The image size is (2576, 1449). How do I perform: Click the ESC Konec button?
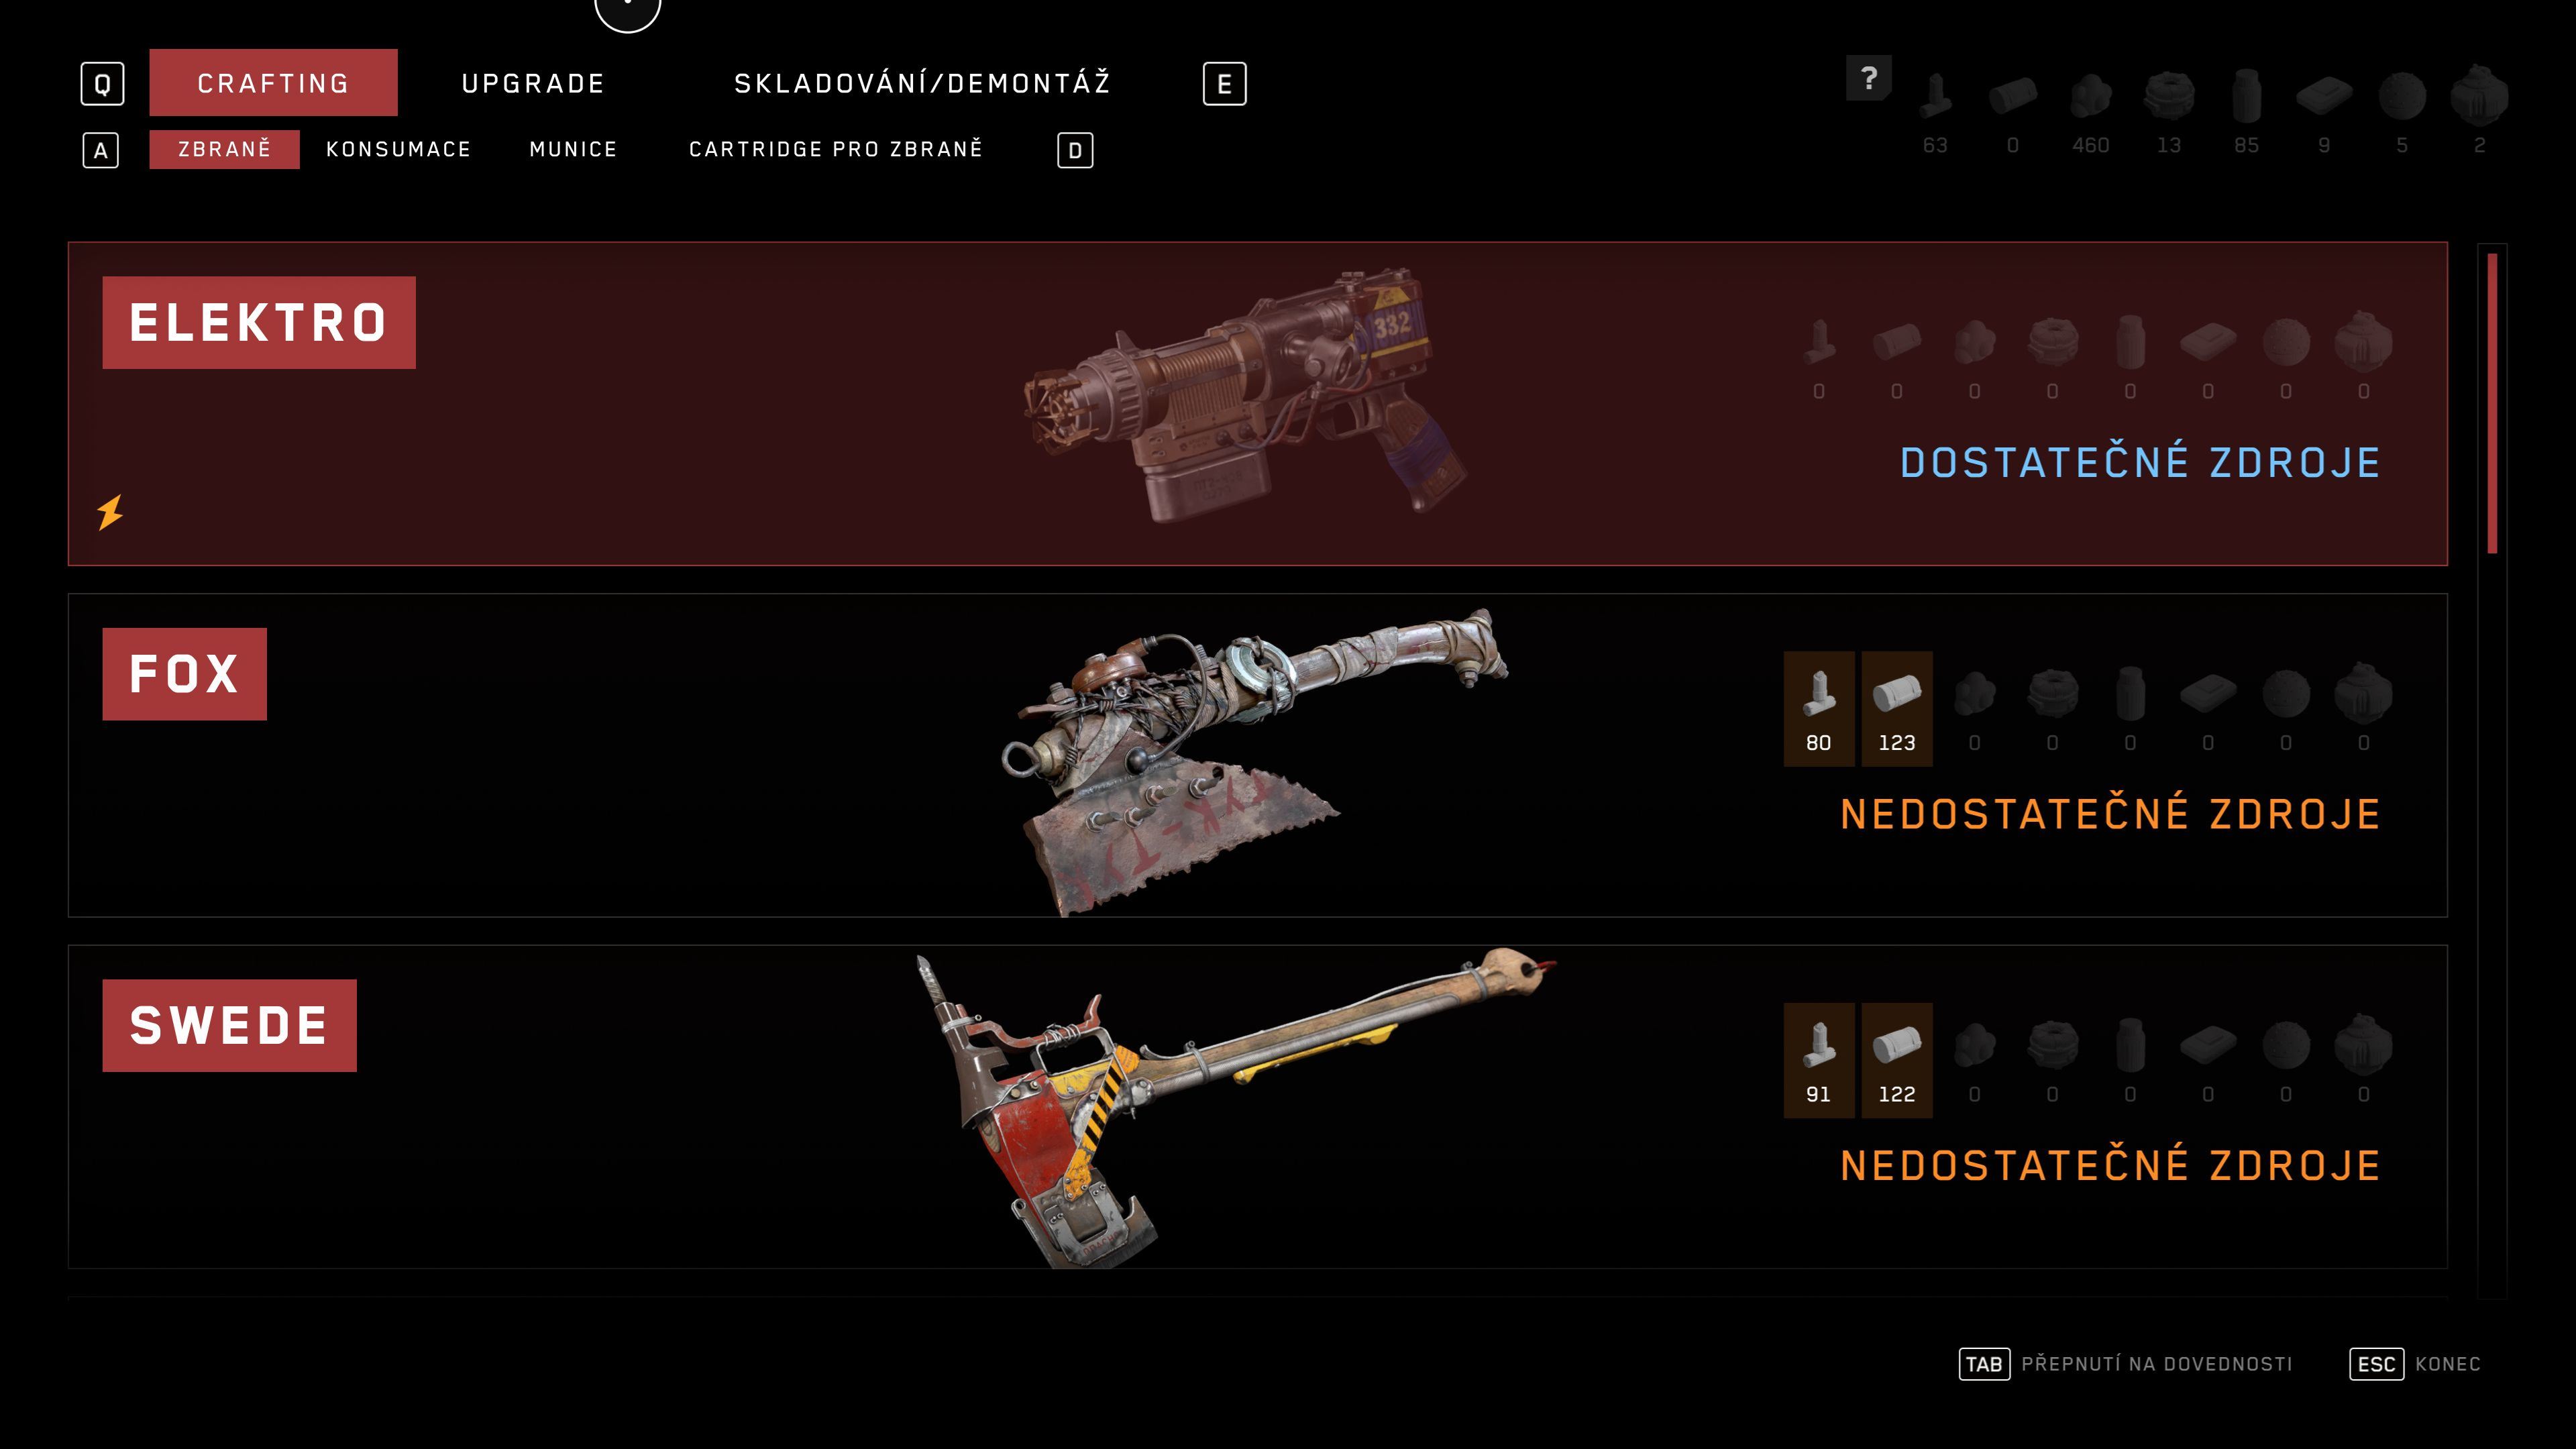tap(2414, 1364)
